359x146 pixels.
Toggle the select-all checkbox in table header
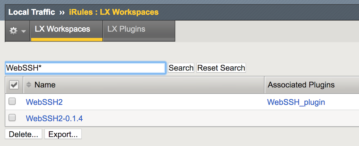pyautogui.click(x=13, y=85)
